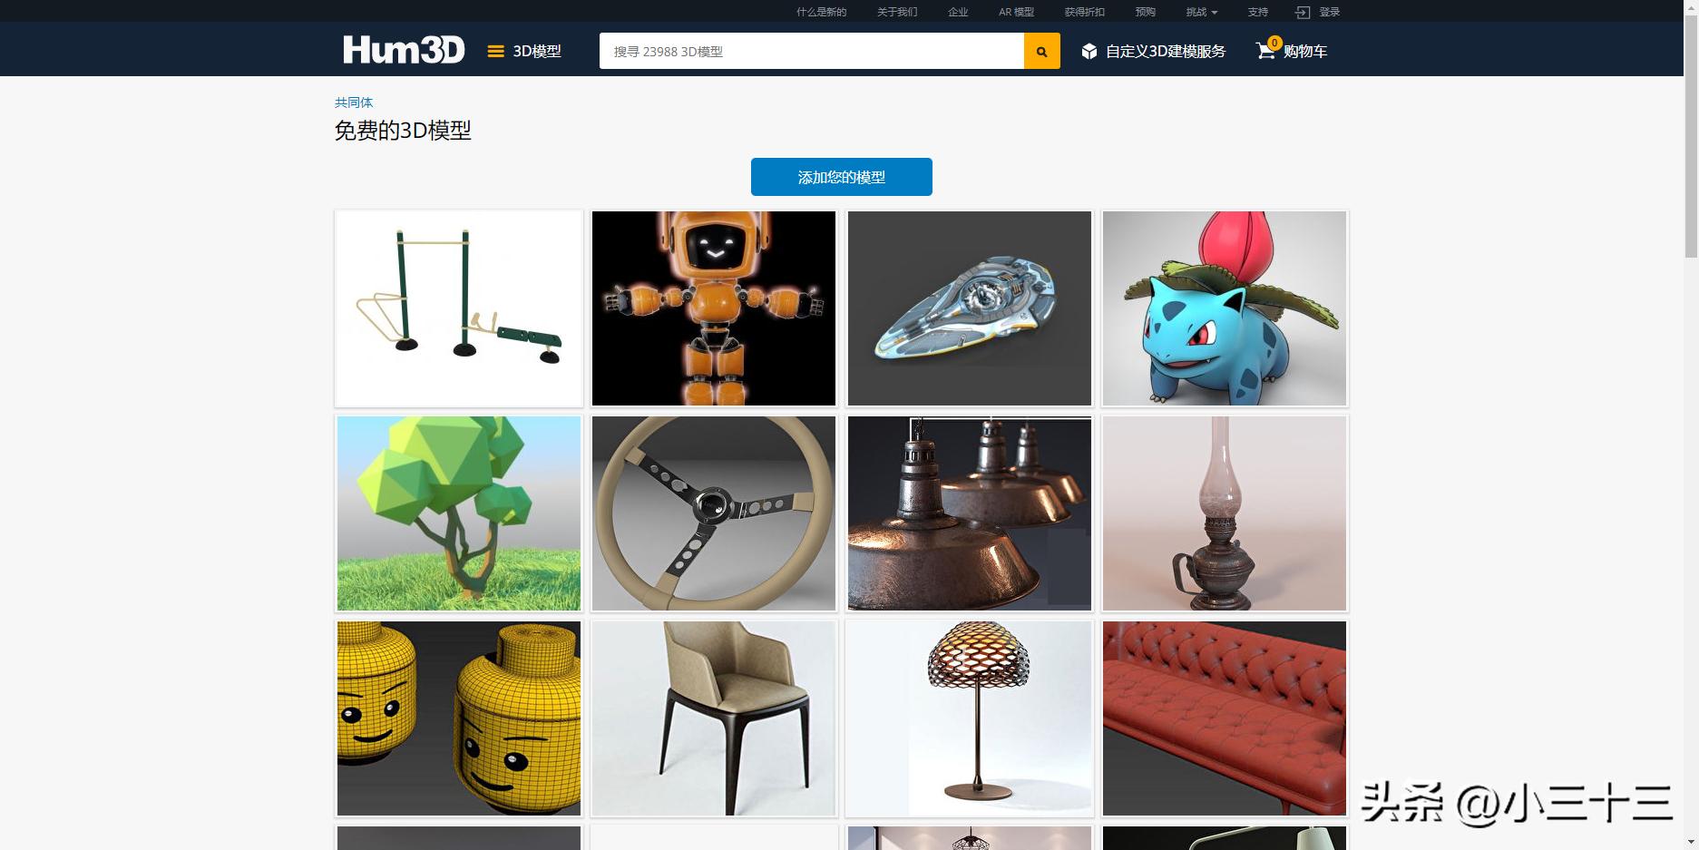Click the cube icon for custom modeling service

(x=1089, y=52)
